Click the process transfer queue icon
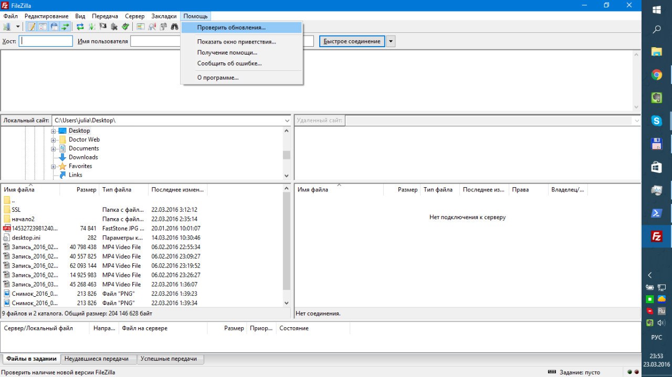The height and width of the screenshot is (377, 672). 91,27
